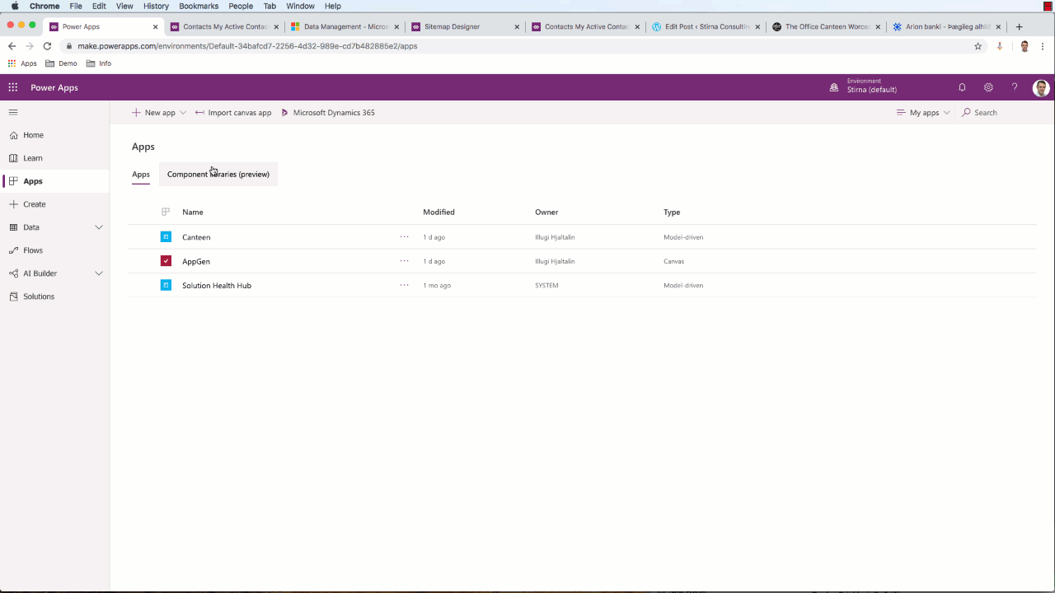Click the Search apps field
The image size is (1055, 593).
point(997,113)
